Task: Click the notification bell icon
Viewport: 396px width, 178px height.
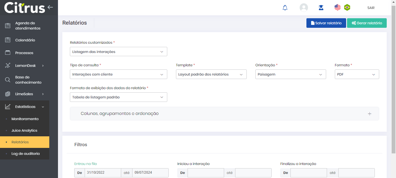Action: pos(285,8)
